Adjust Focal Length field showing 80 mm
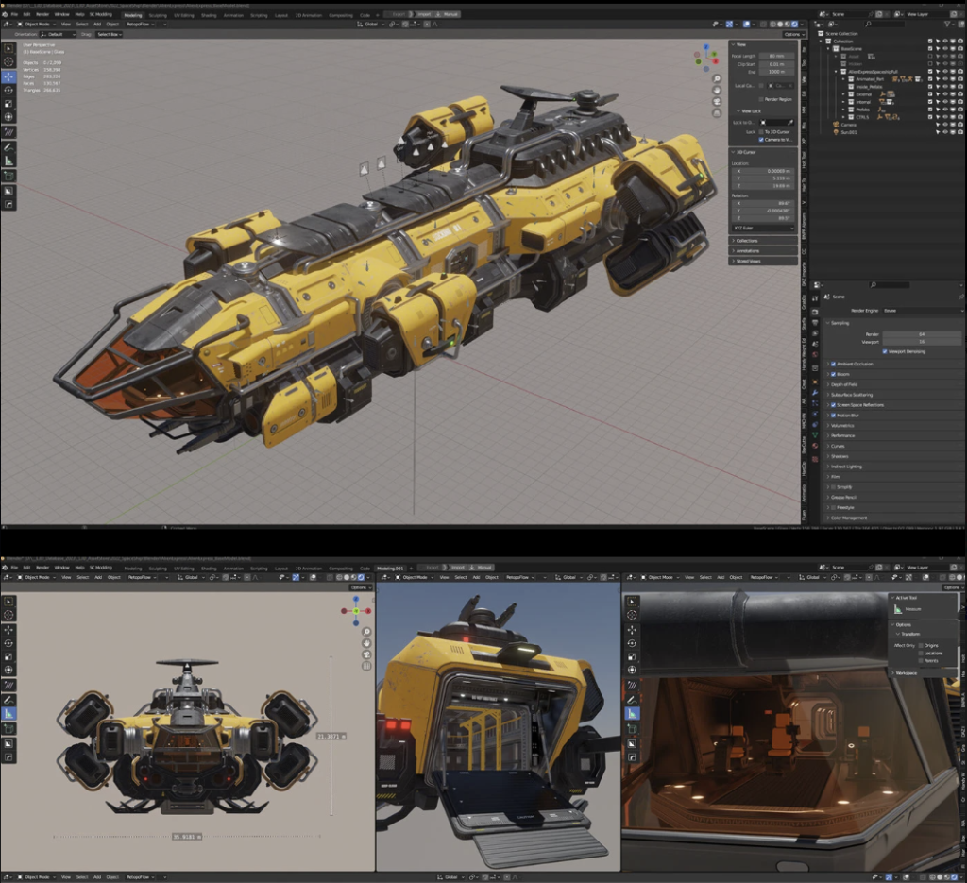Viewport: 967px width, 883px height. click(x=776, y=56)
